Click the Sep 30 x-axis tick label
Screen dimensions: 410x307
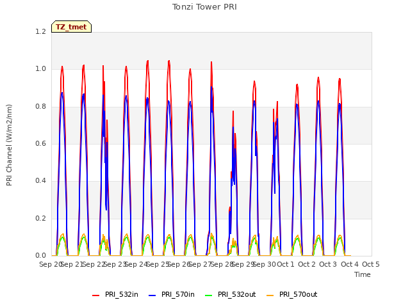tap(265, 264)
